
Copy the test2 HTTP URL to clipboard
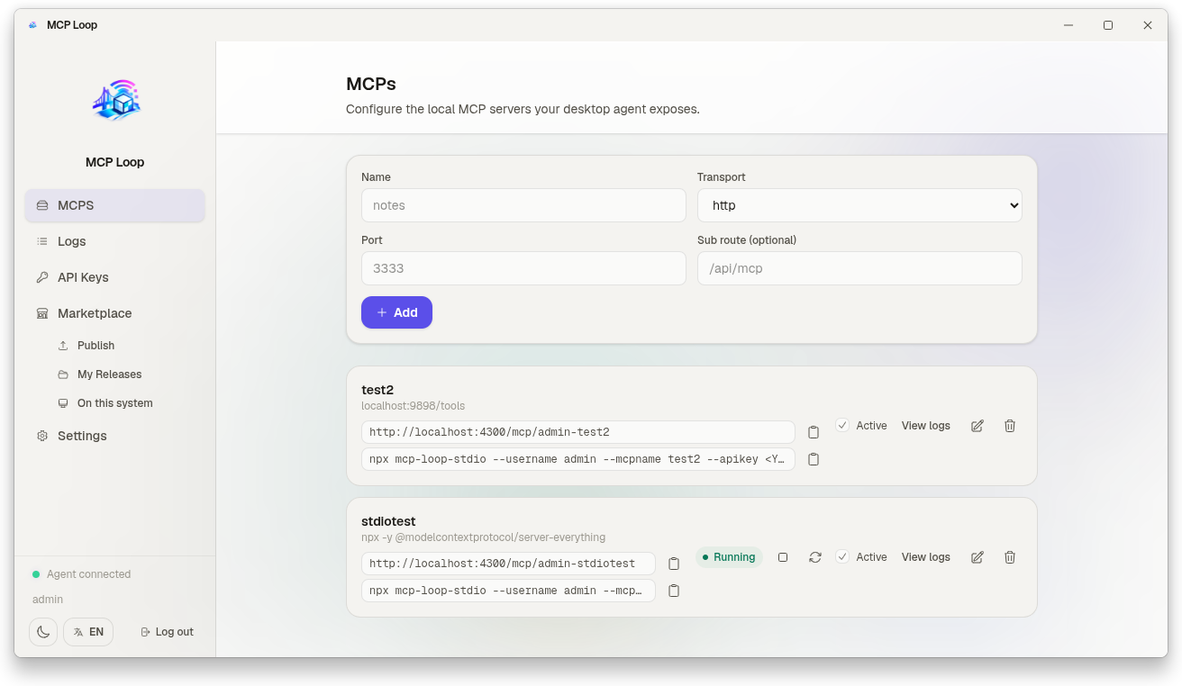click(x=814, y=432)
